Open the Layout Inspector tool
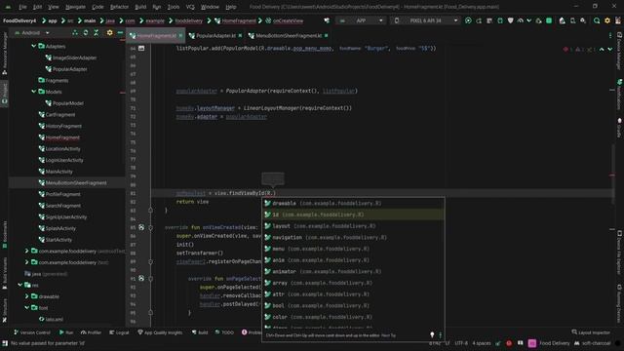This screenshot has width=624, height=351. (x=591, y=332)
